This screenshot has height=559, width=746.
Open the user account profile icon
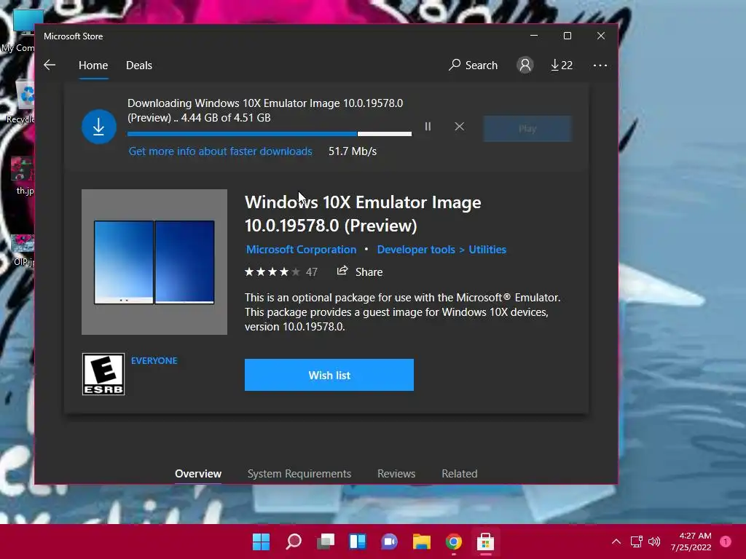point(525,65)
